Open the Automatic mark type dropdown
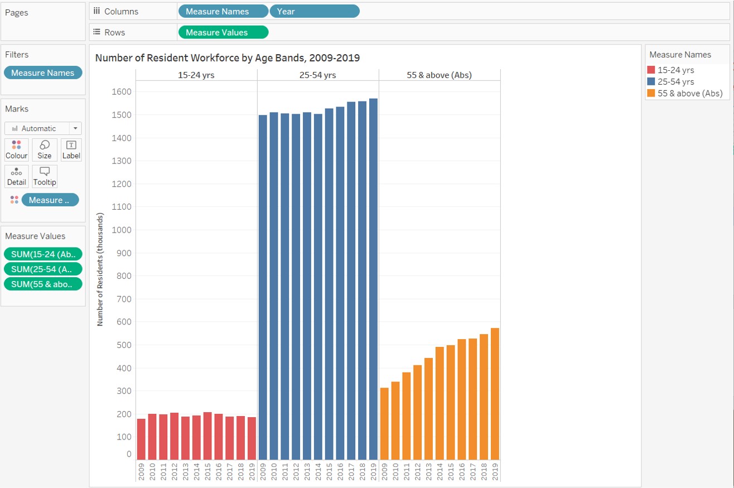The image size is (734, 488). click(x=75, y=128)
